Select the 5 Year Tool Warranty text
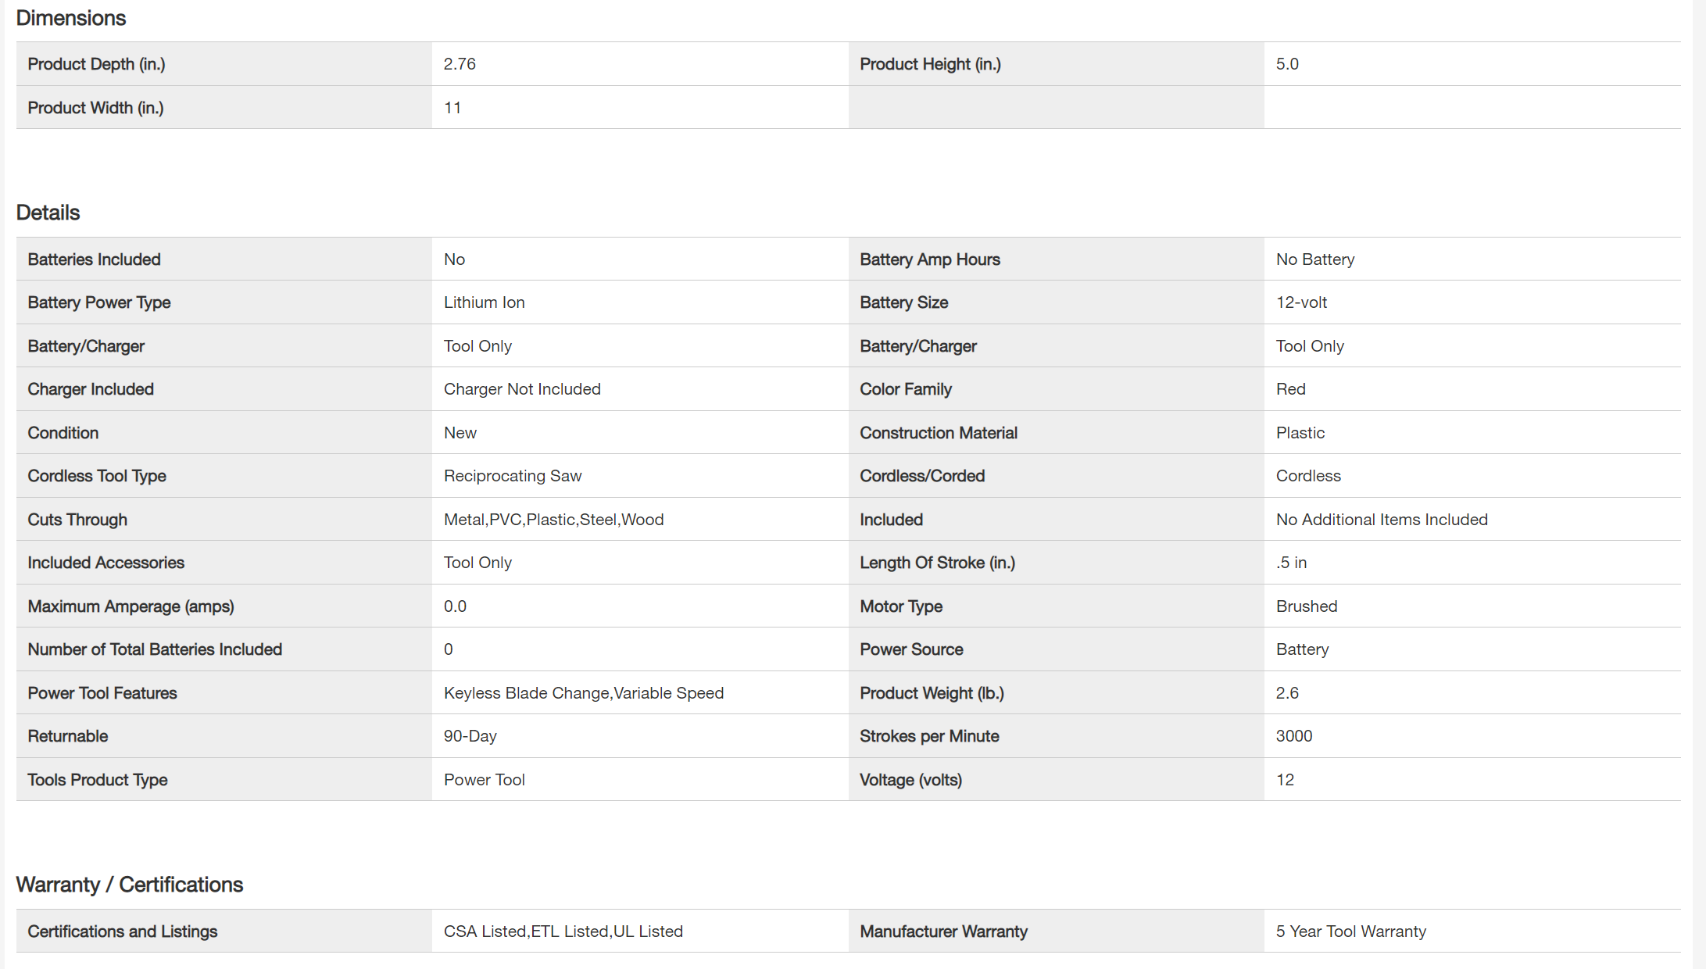Viewport: 1706px width, 969px height. click(x=1350, y=931)
